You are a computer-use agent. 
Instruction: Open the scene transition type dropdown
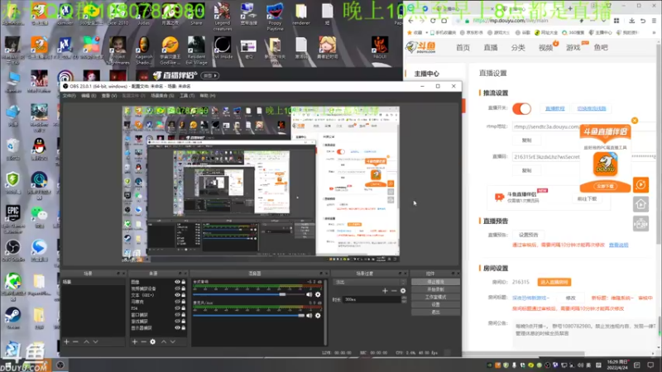(370, 282)
